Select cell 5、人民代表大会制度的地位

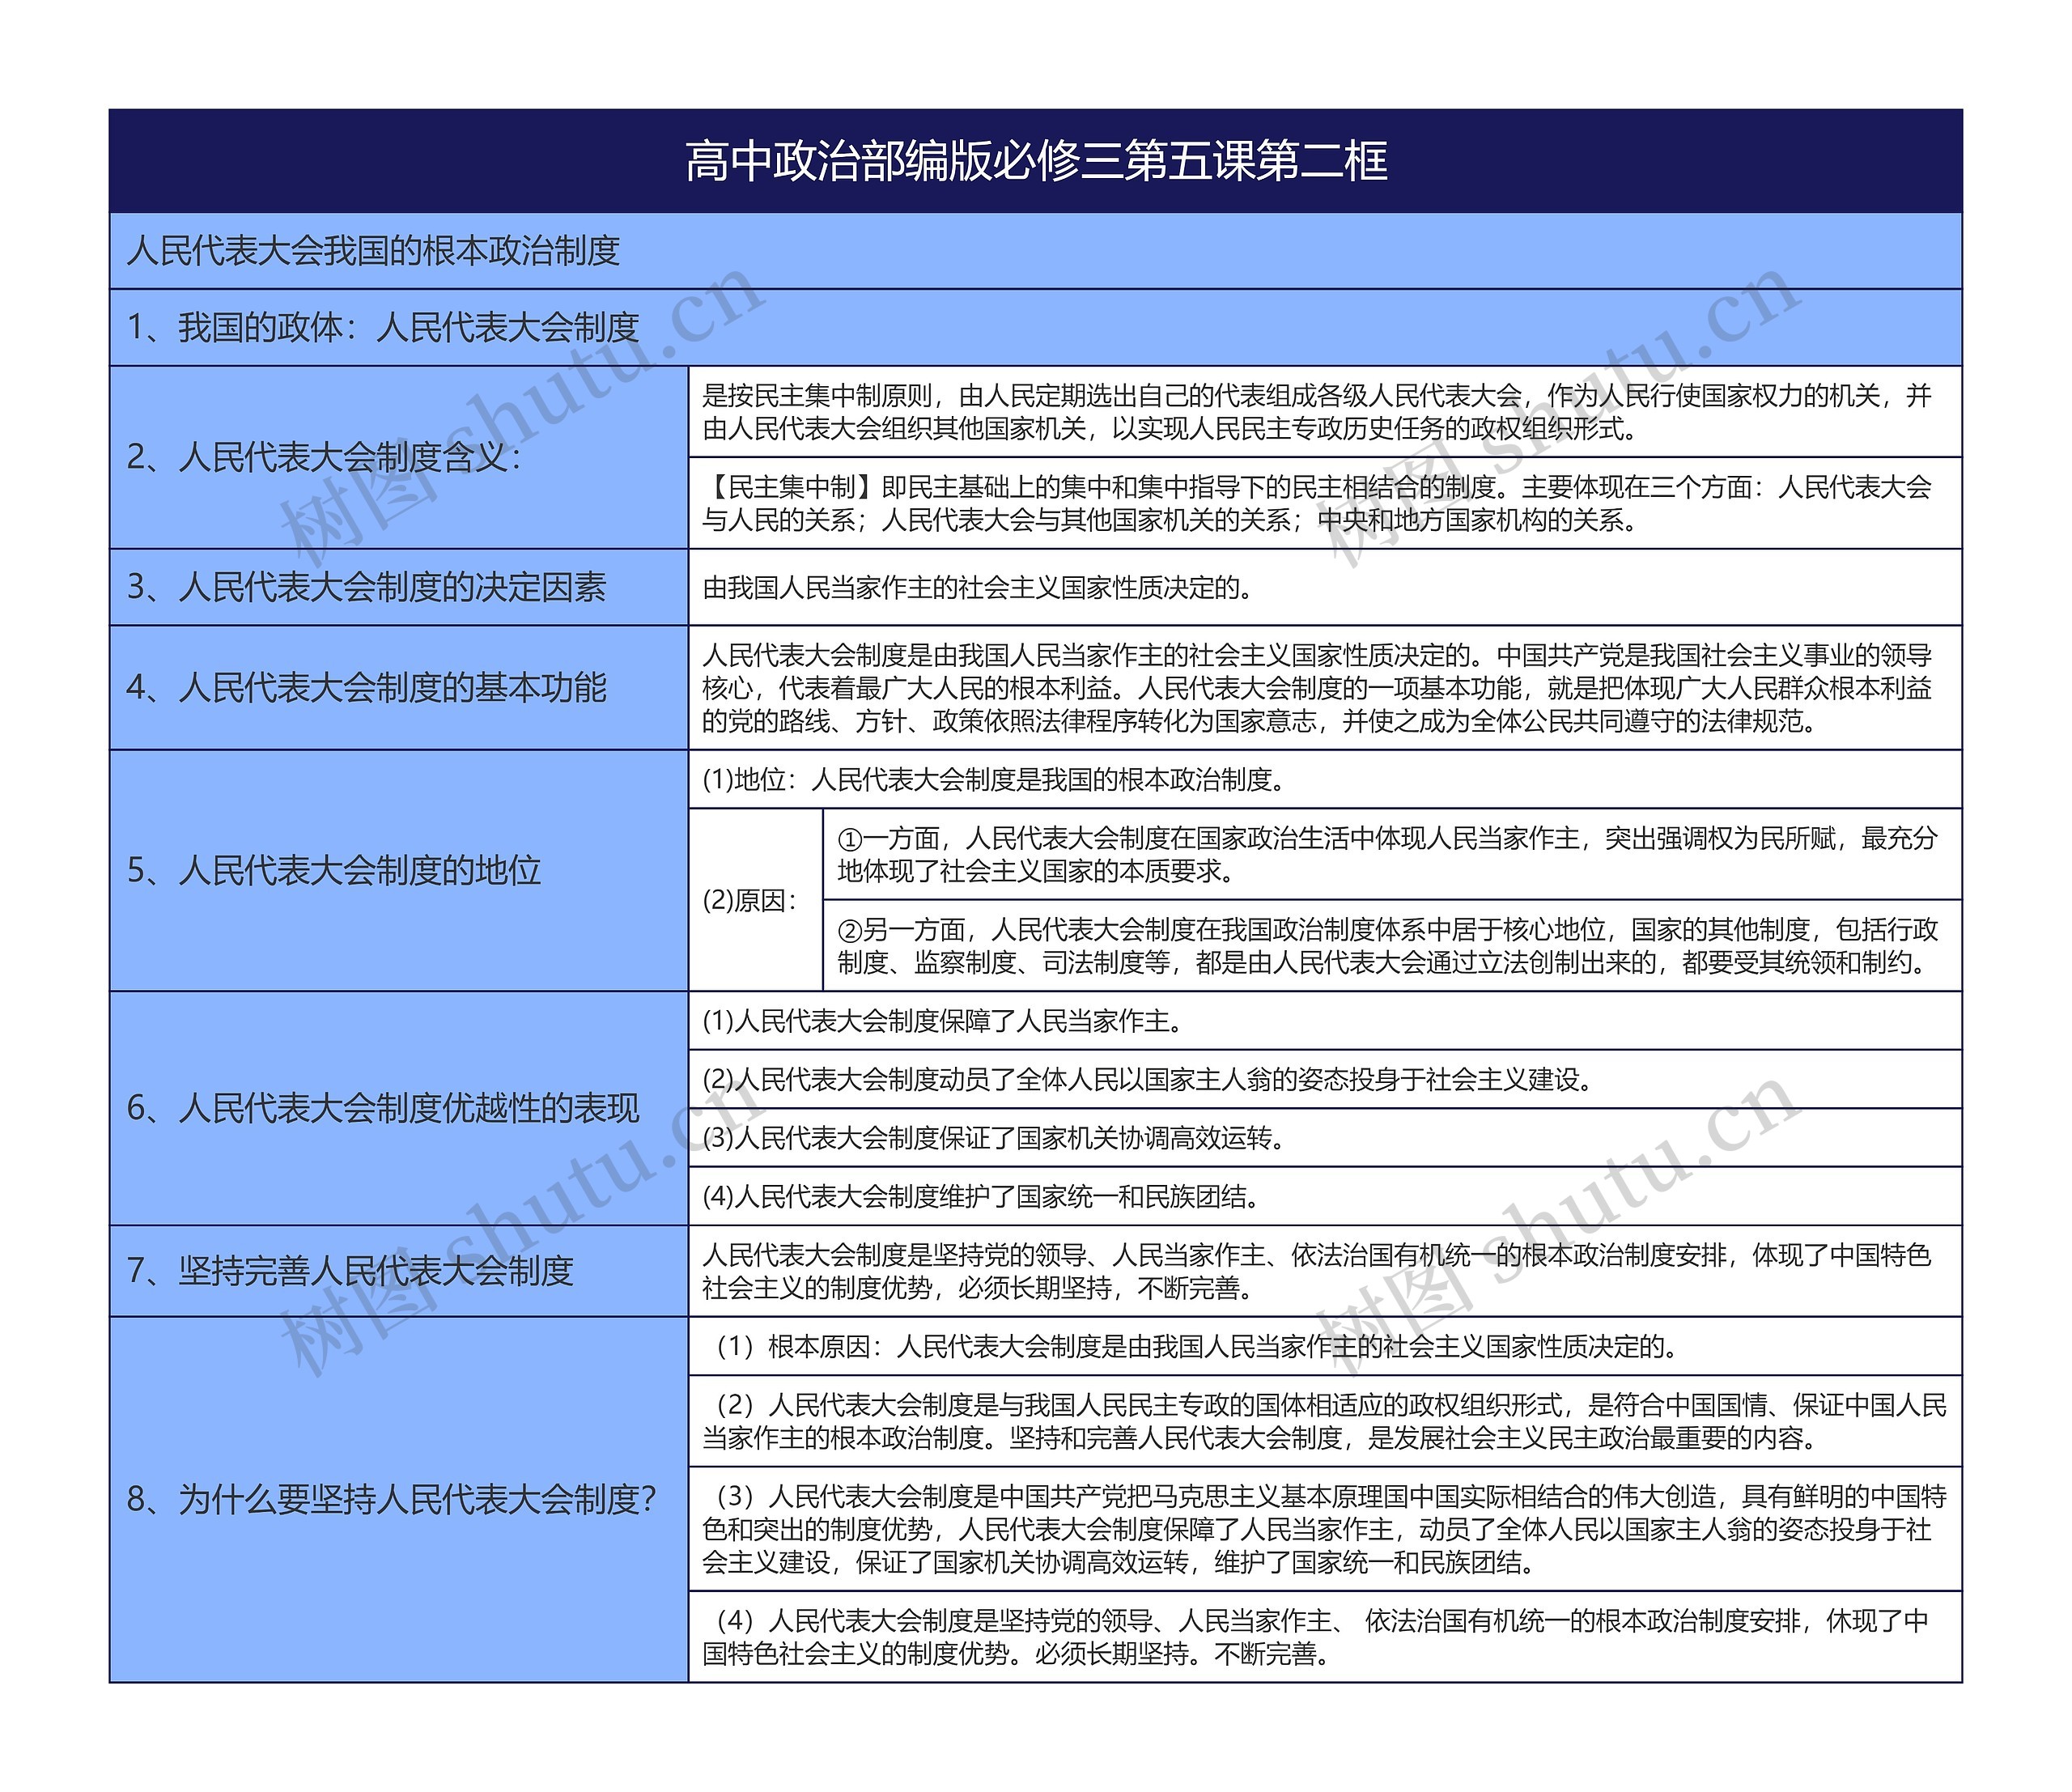[x=399, y=870]
